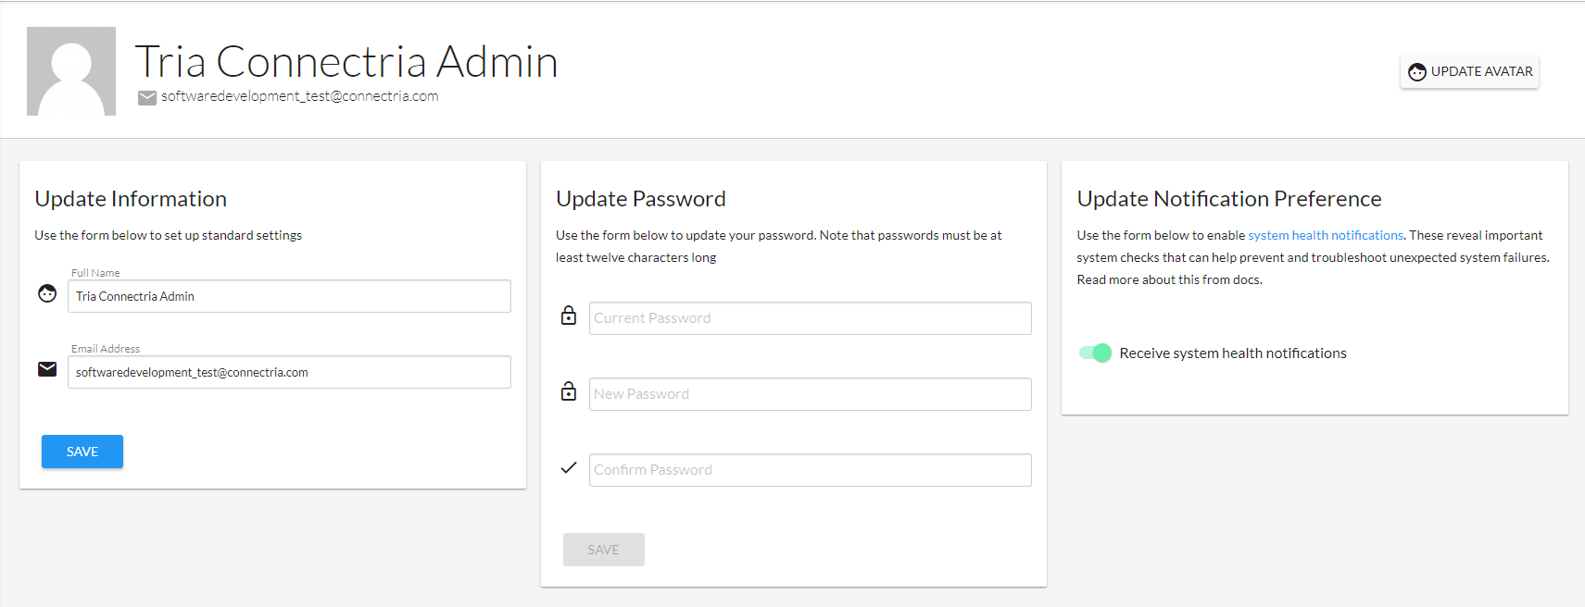Viewport: 1585px width, 607px height.
Task: Click the profile avatar placeholder image
Action: (x=71, y=71)
